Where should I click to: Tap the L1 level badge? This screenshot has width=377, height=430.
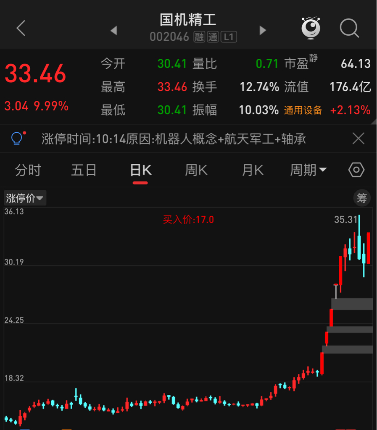pos(229,37)
